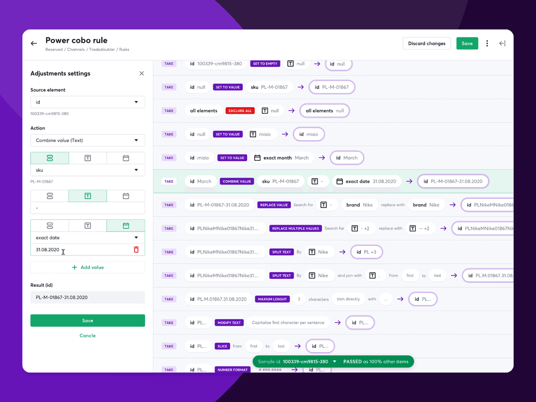The width and height of the screenshot is (536, 402).
Task: Close the Adjustments settings panel
Action: pos(142,73)
